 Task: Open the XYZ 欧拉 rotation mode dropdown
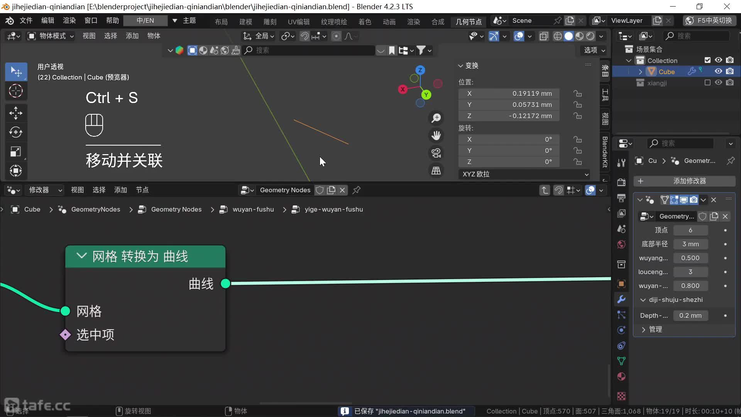(524, 174)
